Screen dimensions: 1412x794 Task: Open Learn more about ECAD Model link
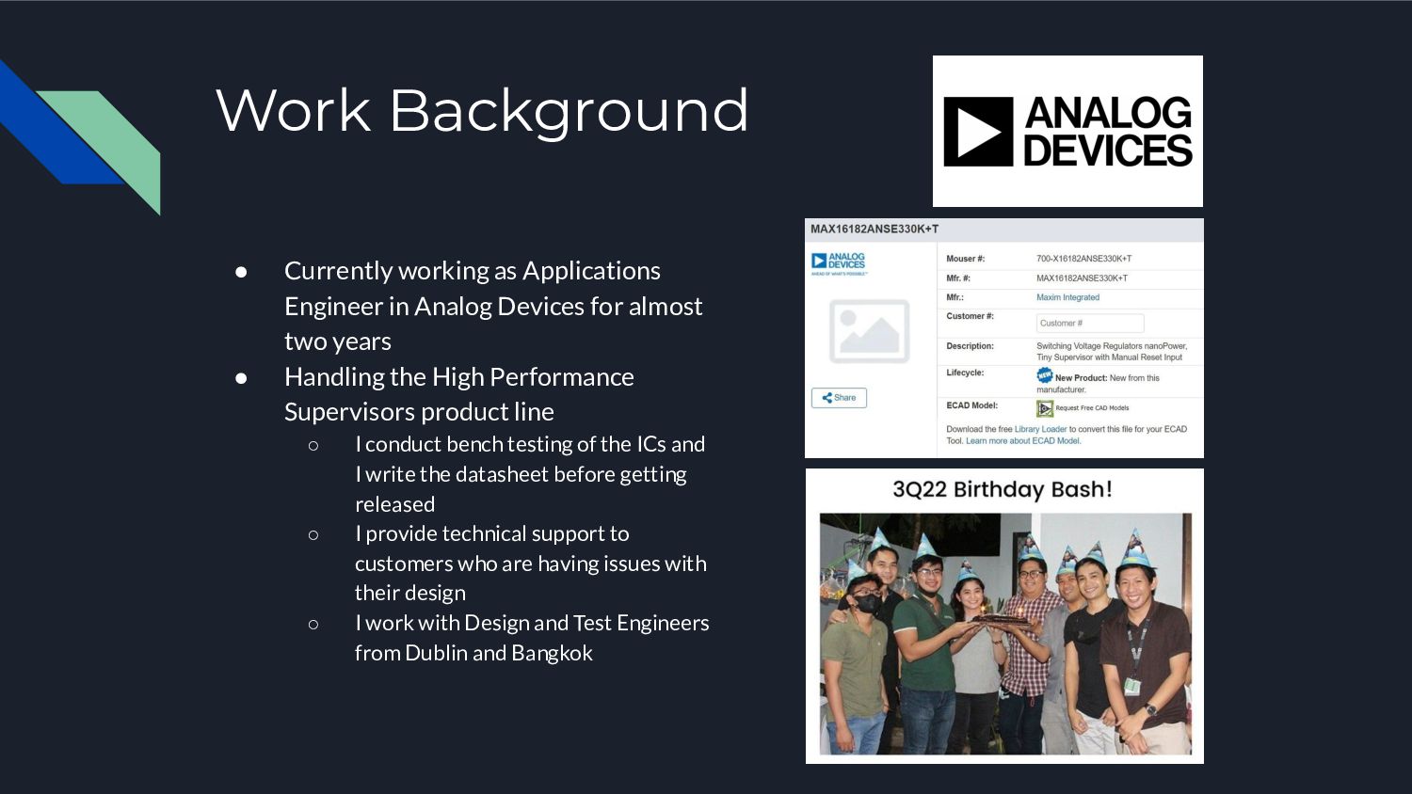coord(1023,440)
